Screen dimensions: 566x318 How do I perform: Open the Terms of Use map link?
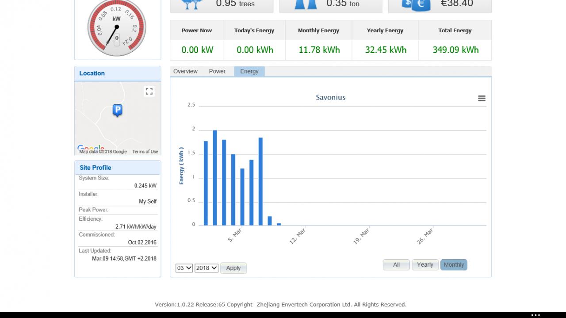pyautogui.click(x=145, y=151)
